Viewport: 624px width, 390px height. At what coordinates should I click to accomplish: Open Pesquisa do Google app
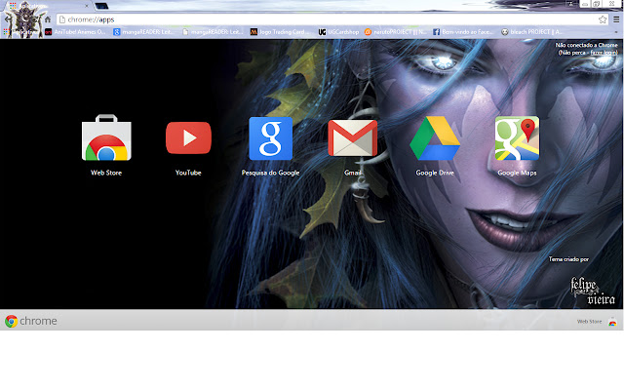(x=271, y=138)
